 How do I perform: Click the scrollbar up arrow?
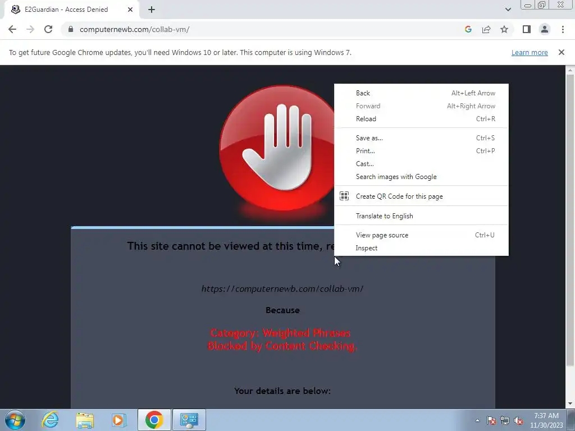point(570,70)
